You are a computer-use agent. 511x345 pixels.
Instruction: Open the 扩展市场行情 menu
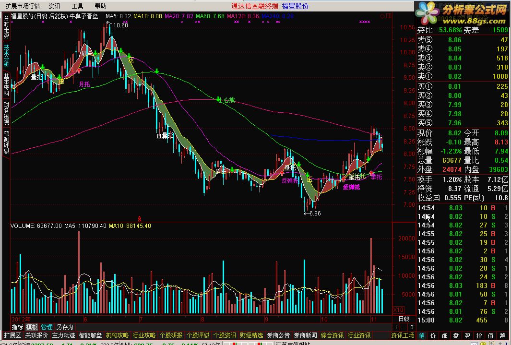[x=23, y=6]
